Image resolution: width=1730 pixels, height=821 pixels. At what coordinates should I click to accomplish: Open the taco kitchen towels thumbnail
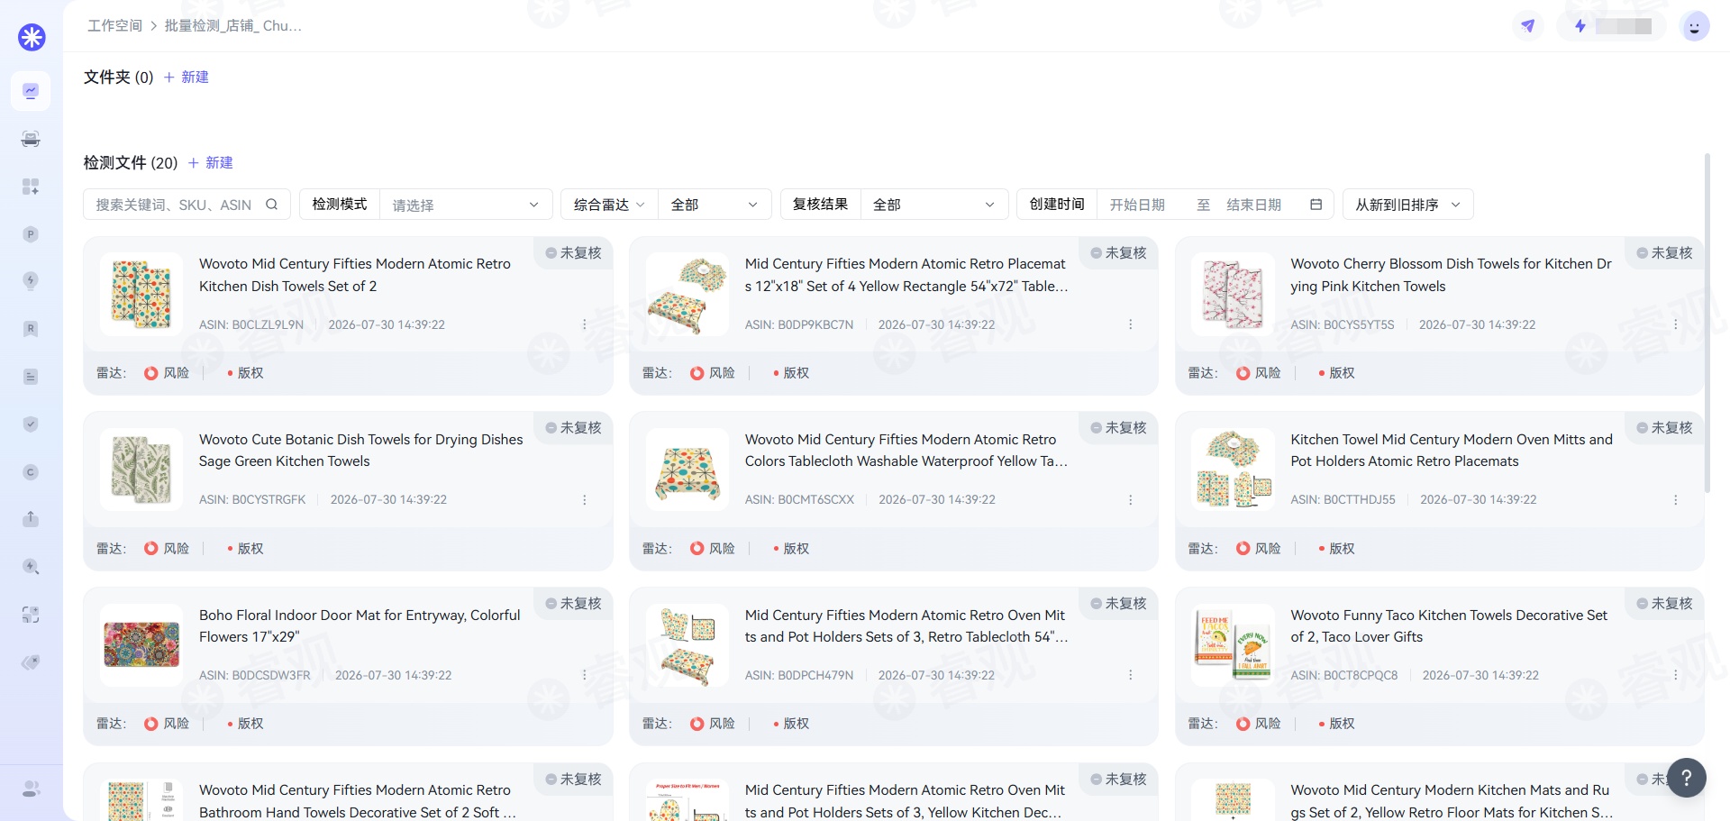pos(1233,645)
